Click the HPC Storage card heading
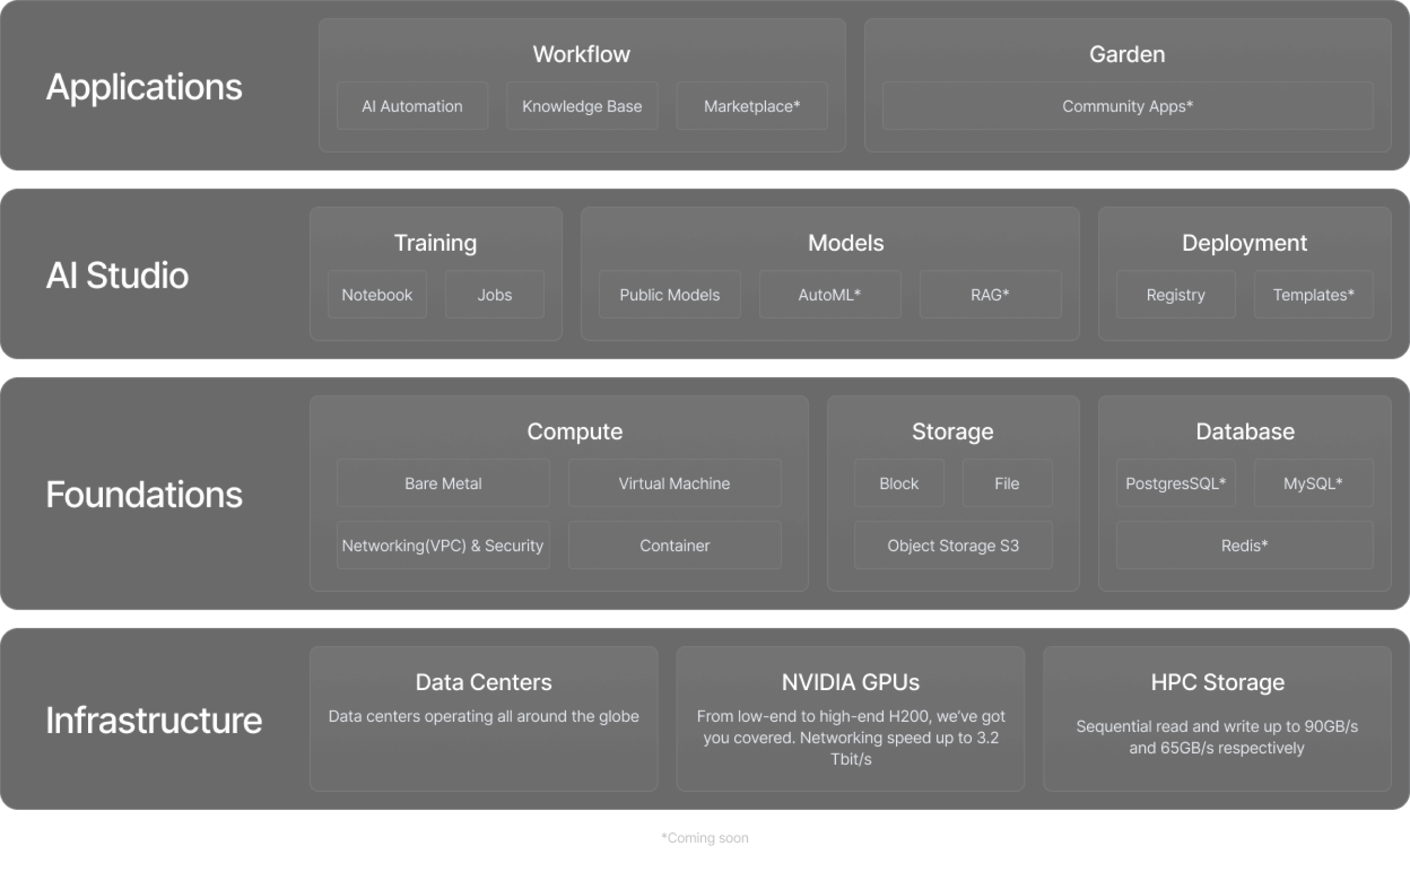Image resolution: width=1410 pixels, height=881 pixels. click(x=1217, y=682)
